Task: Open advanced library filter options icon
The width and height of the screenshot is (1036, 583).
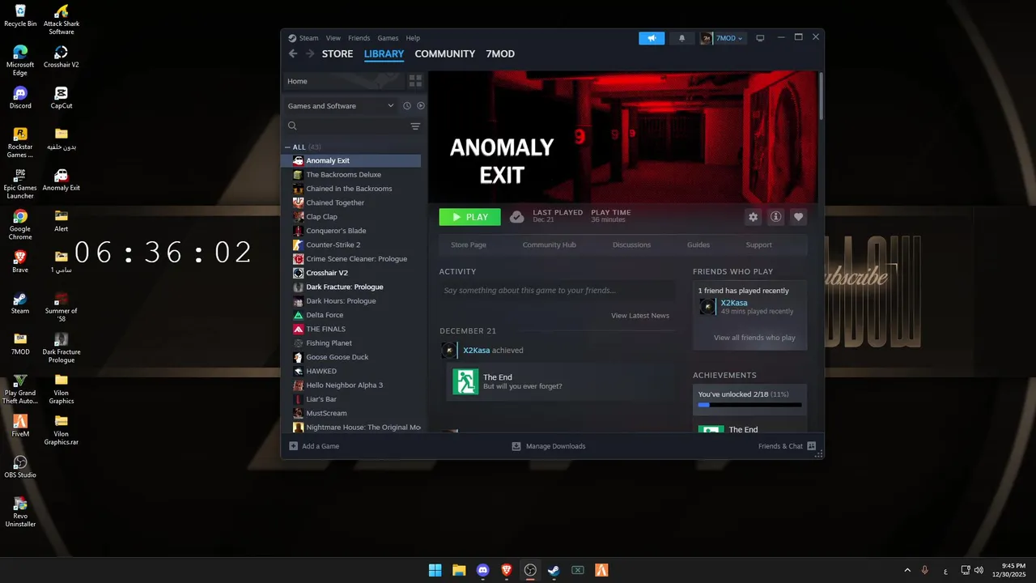Action: click(x=415, y=126)
